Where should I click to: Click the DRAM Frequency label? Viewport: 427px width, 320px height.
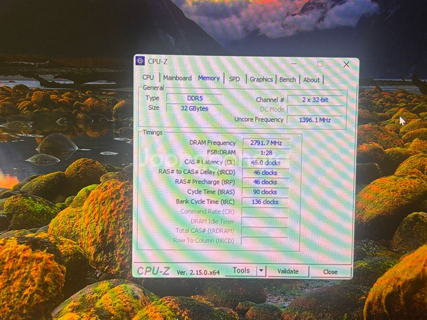pos(212,143)
